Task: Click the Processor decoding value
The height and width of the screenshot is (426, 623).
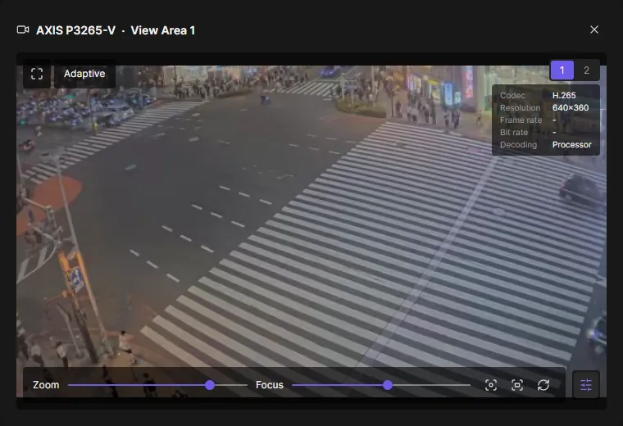Action: pos(571,144)
